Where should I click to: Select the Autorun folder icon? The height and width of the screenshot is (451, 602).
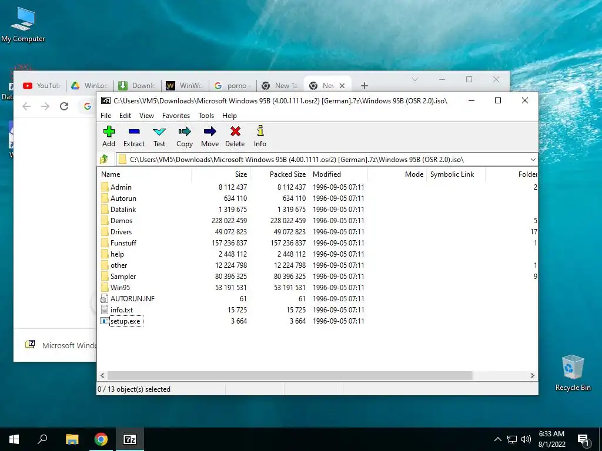point(105,198)
